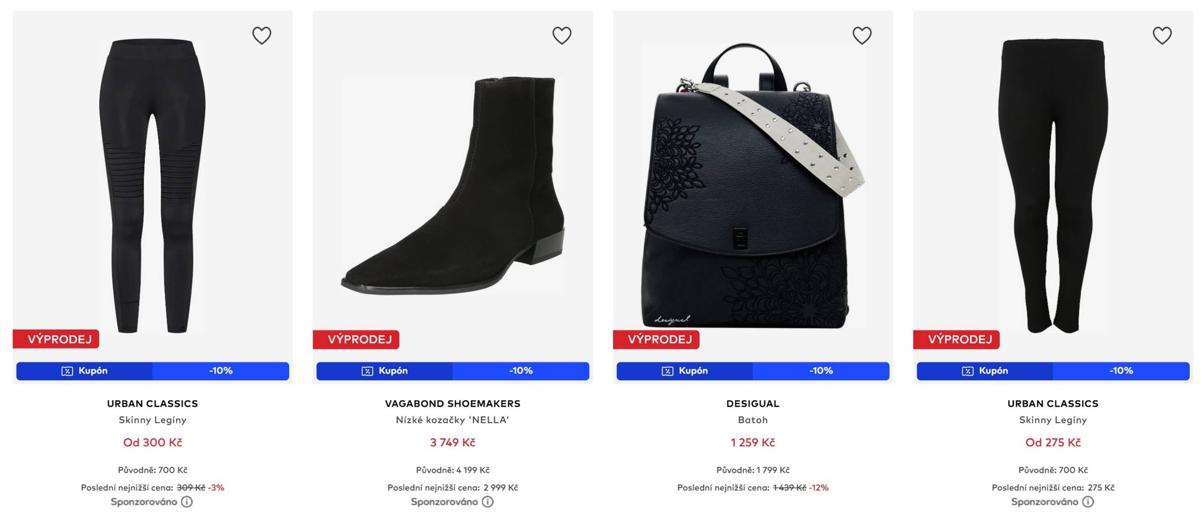Click the VAGABOND SHOEMAKERS brand name
Image resolution: width=1203 pixels, height=520 pixels.
click(452, 403)
